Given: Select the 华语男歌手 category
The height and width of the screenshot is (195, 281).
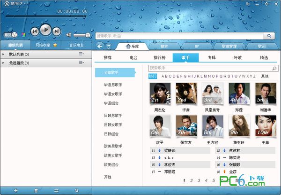Looking at the screenshot, I should [x=113, y=85].
